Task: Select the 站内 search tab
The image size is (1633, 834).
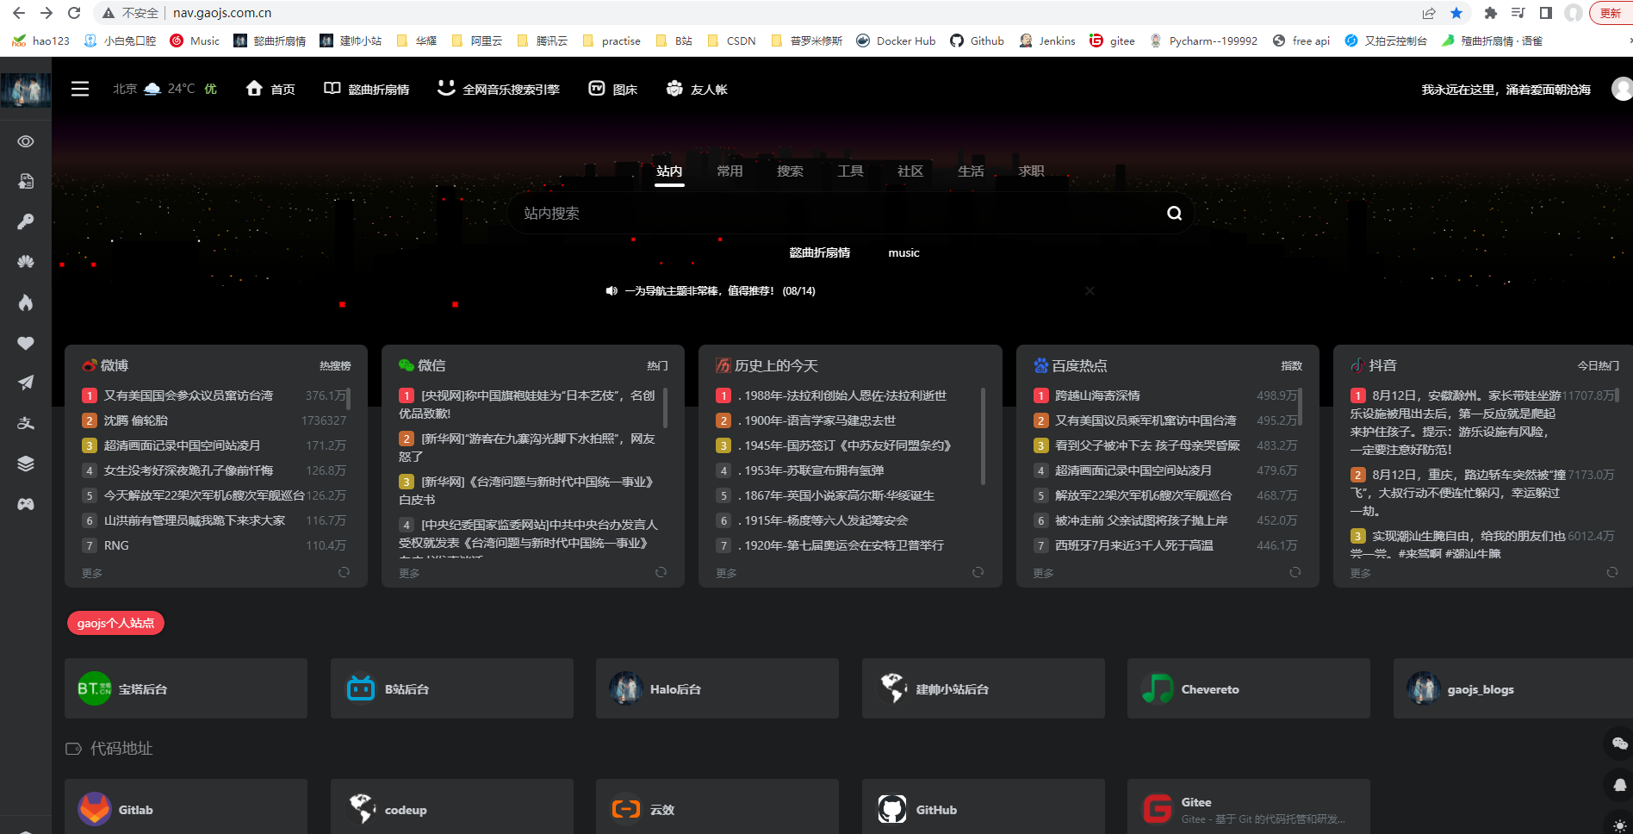Action: (x=669, y=171)
